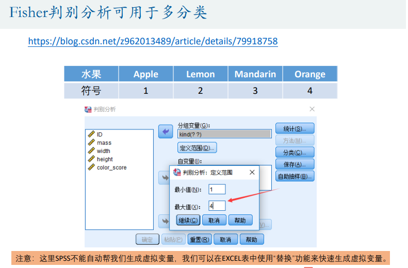Click the ruler icon beside ID variable
The width and height of the screenshot is (408, 268).
coord(91,135)
